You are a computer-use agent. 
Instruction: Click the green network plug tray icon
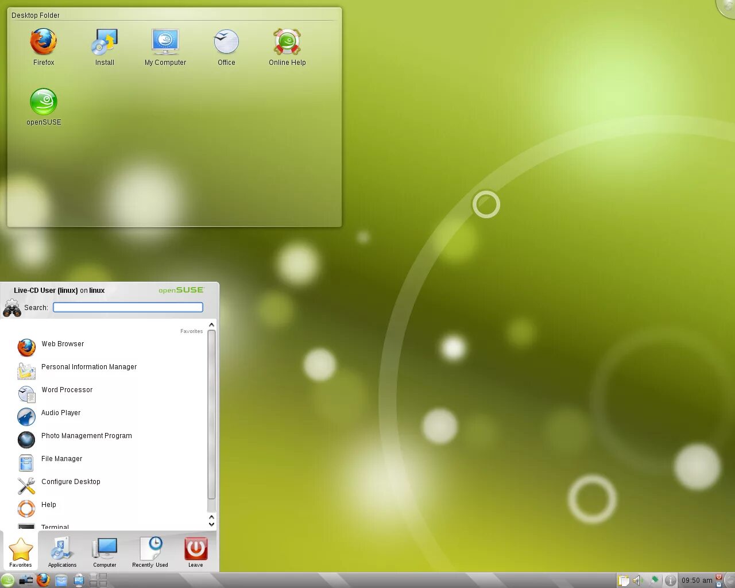click(653, 580)
